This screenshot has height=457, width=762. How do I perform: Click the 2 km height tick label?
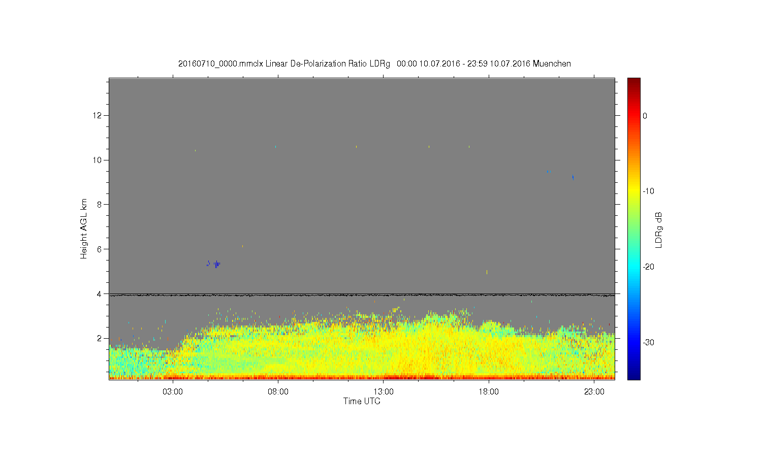click(100, 338)
